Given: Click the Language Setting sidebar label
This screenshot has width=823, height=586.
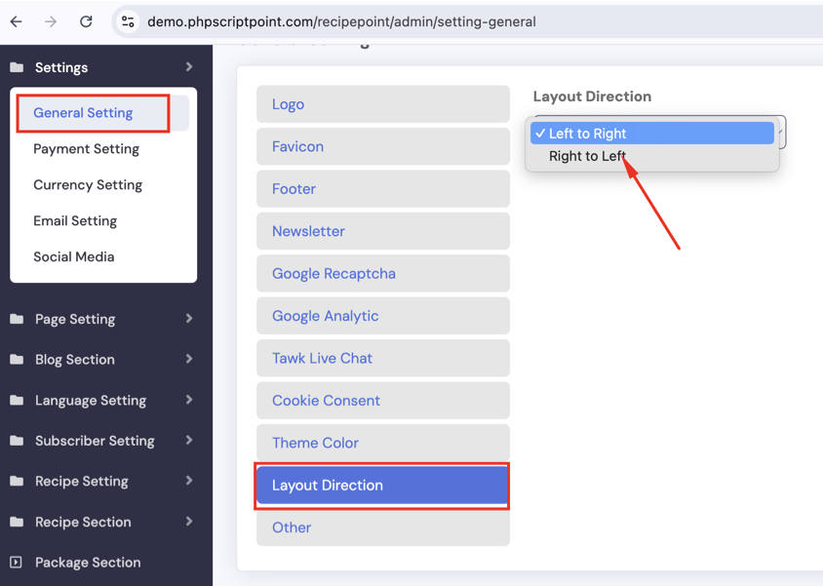Looking at the screenshot, I should 91,401.
